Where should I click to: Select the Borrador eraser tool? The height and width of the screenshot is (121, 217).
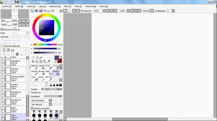coord(42,73)
